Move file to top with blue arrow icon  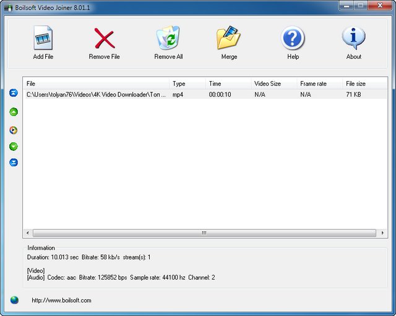[14, 93]
